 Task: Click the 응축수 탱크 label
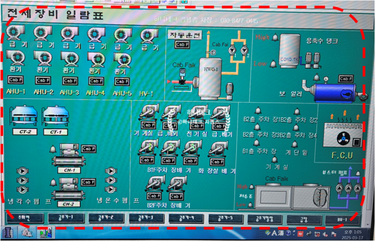pyautogui.click(x=322, y=41)
